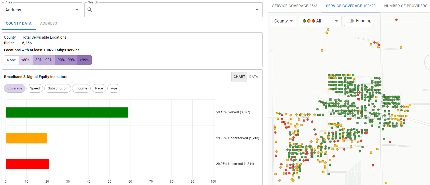
Task: Show the Data view of indicators
Action: (x=253, y=77)
